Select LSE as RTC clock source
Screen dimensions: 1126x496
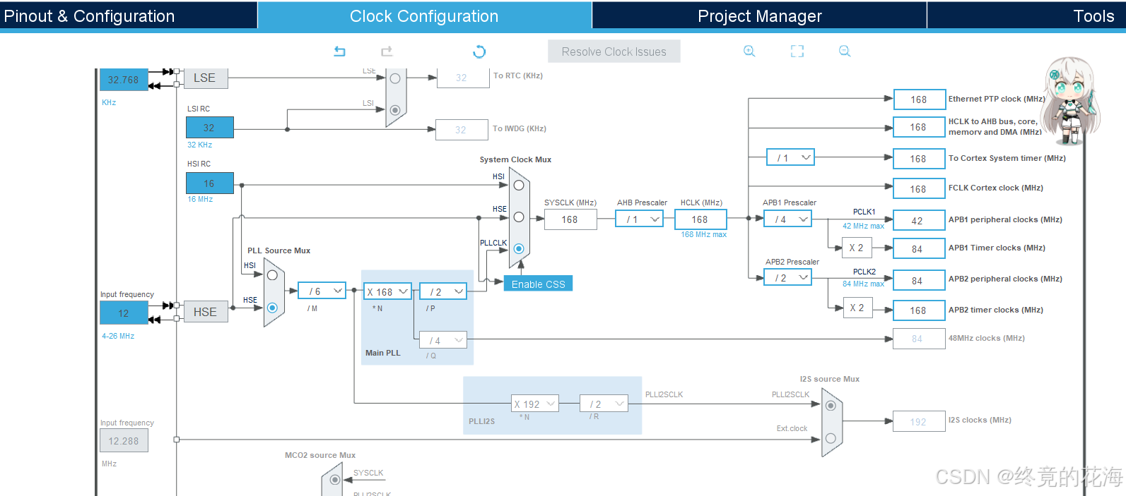pos(395,78)
